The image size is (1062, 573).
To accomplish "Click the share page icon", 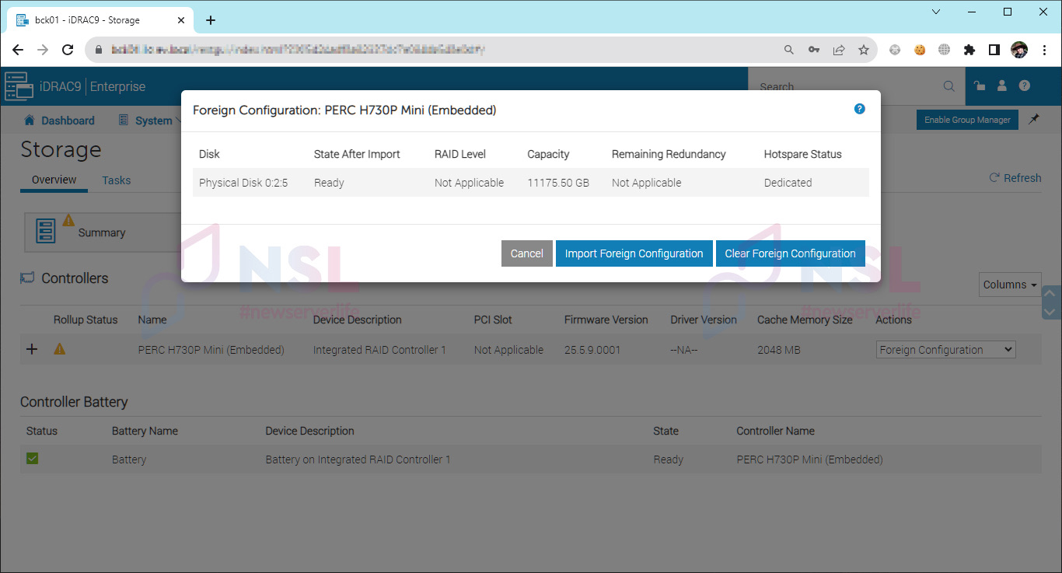I will point(839,50).
